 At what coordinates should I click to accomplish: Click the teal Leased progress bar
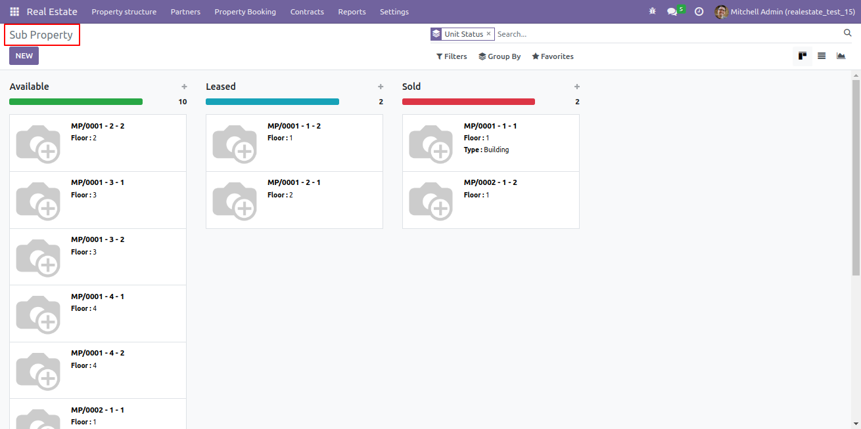[x=272, y=102]
